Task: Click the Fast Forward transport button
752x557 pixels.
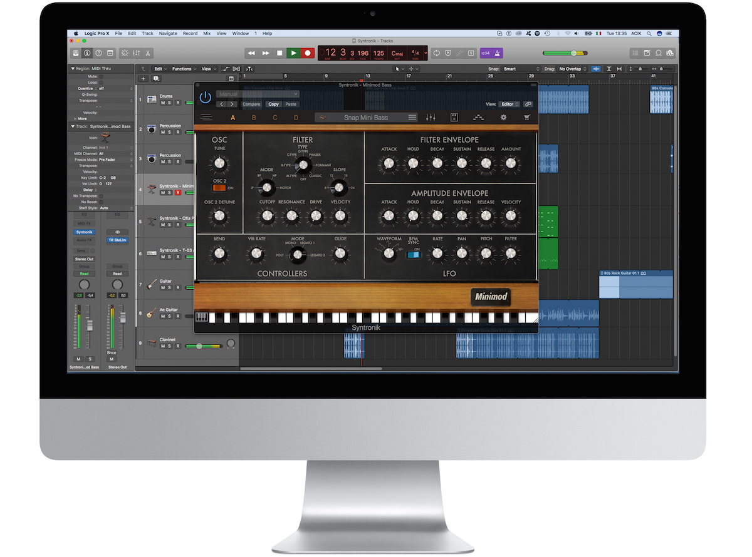Action: [266, 53]
